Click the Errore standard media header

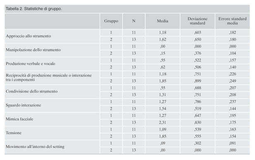[x=232, y=21]
